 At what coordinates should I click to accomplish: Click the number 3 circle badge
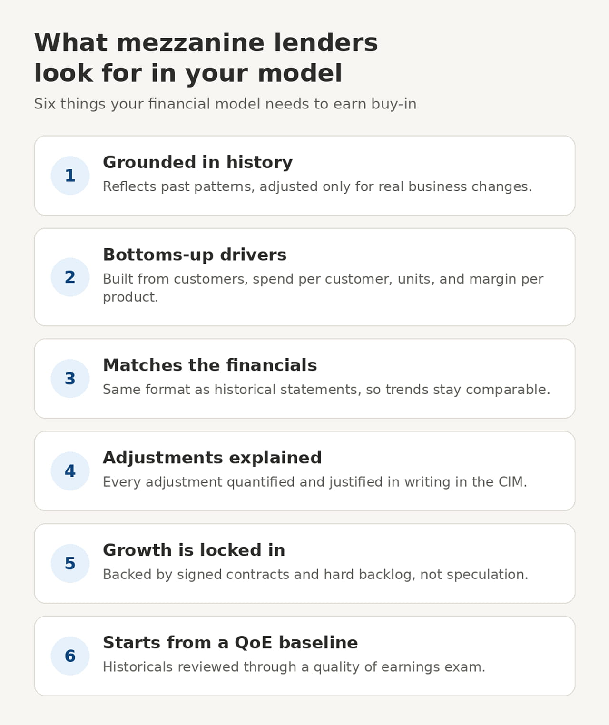pyautogui.click(x=70, y=379)
